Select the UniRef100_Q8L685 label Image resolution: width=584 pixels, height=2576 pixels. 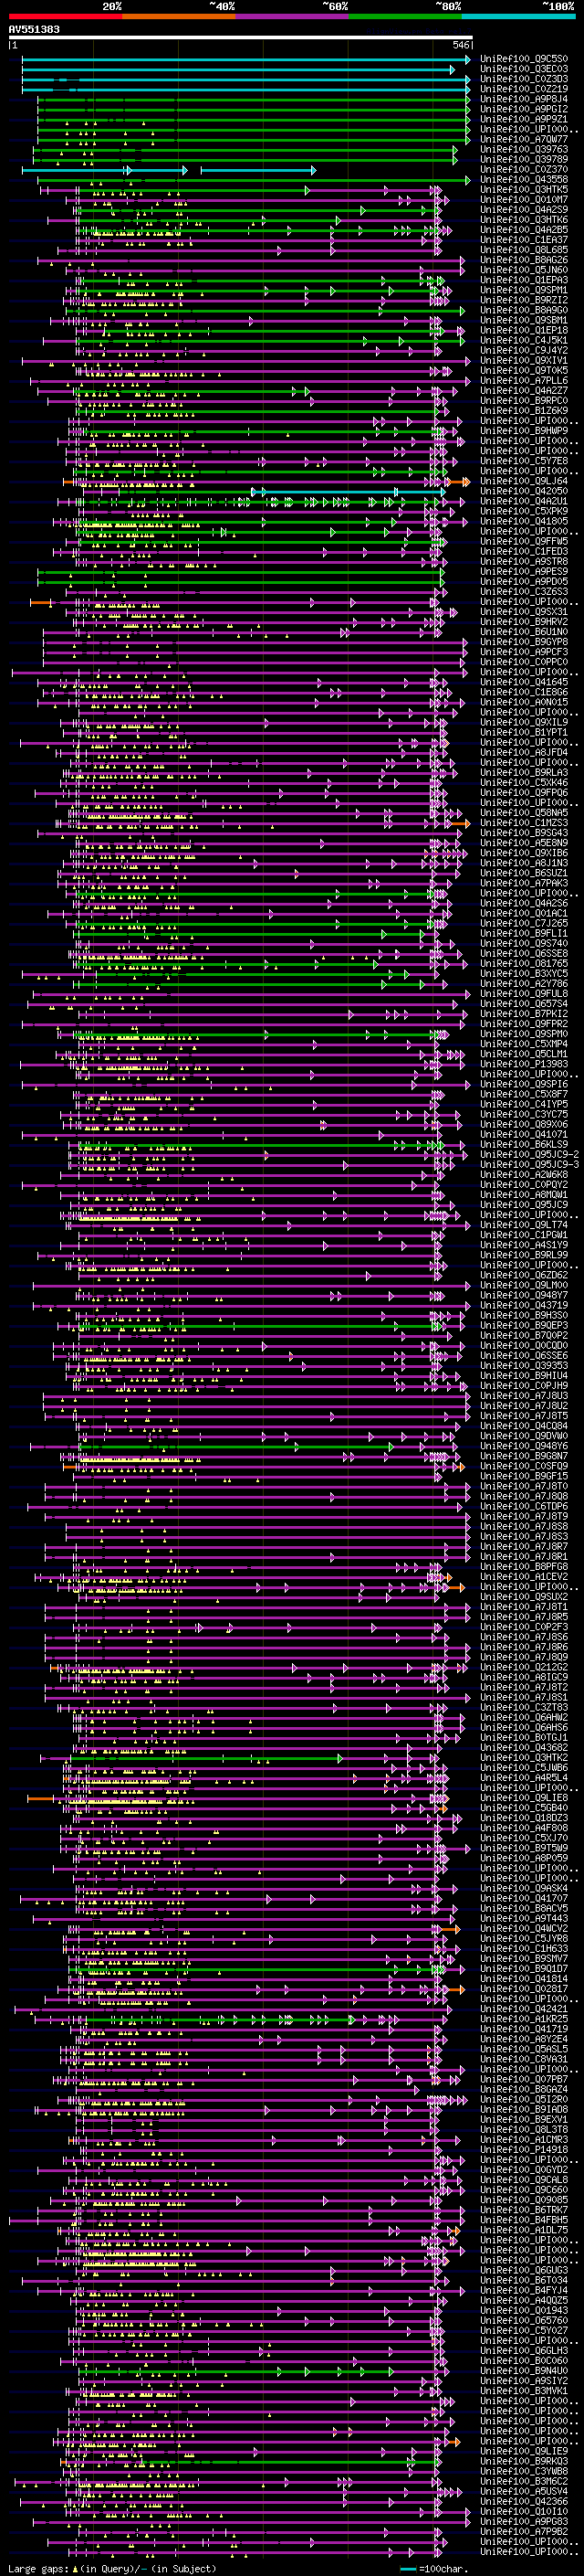[x=523, y=250]
